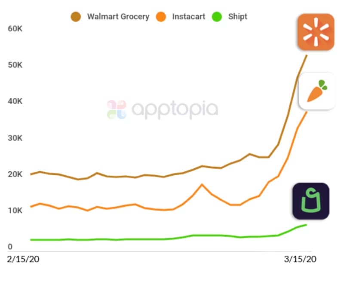Click the Walmart Grocery app icon
The width and height of the screenshot is (344, 282).
point(316,32)
